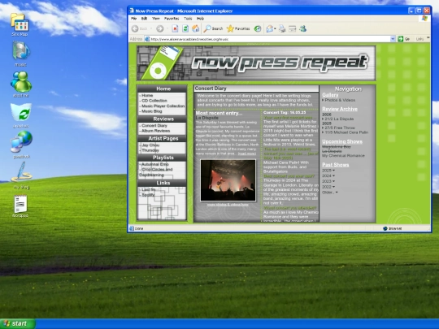Open the History toolbar icon

pyautogui.click(x=258, y=28)
